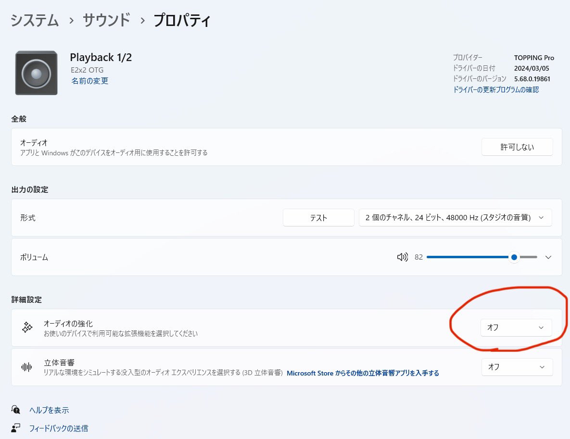Open the audio format dropdown (48000 Hz)
570x439 pixels.
(x=455, y=218)
